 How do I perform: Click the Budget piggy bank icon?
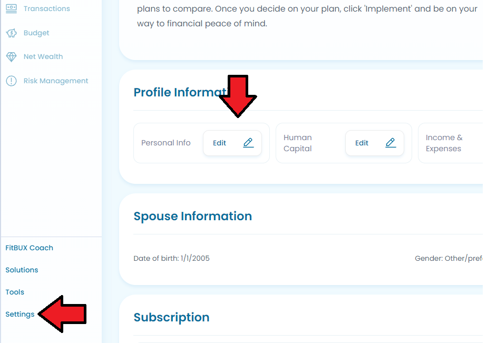[12, 33]
